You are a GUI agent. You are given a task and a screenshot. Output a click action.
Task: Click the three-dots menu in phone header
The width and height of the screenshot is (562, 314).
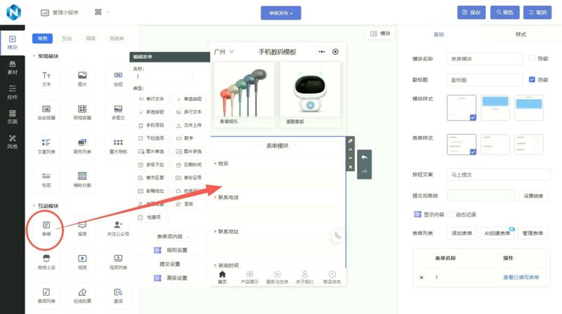322,52
